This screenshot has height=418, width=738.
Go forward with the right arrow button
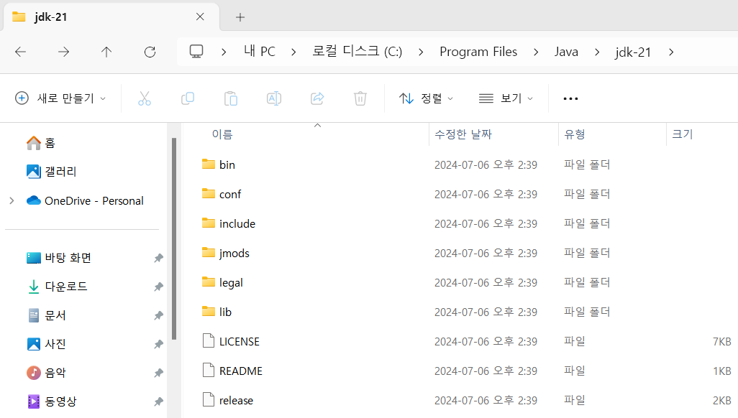[x=63, y=52]
